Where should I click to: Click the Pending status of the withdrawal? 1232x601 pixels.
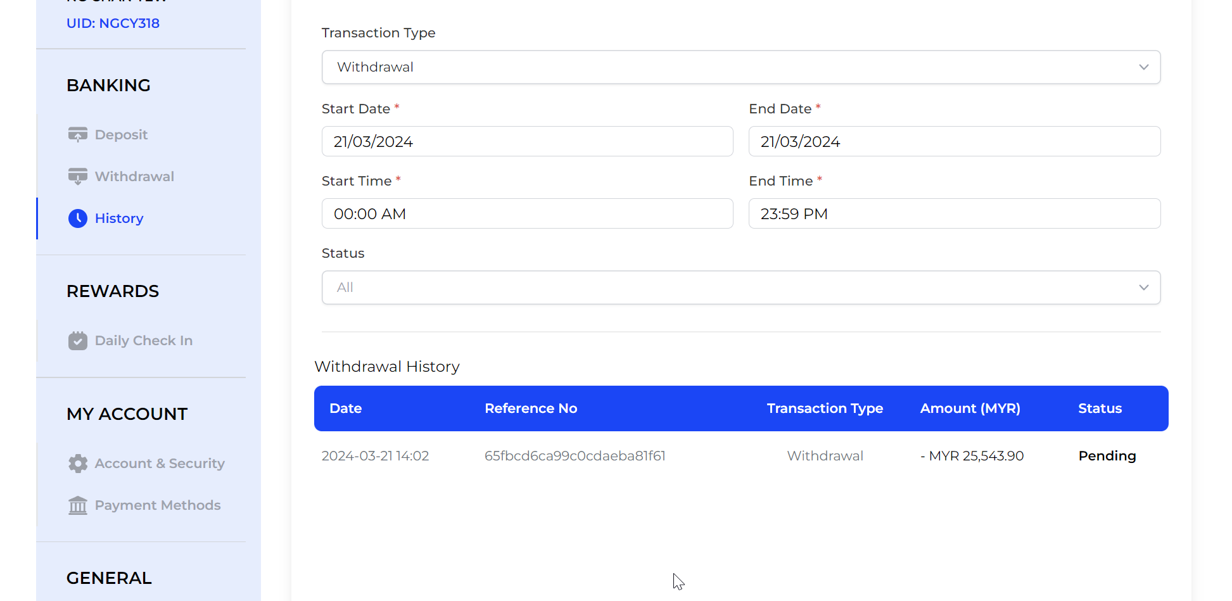coord(1107,456)
